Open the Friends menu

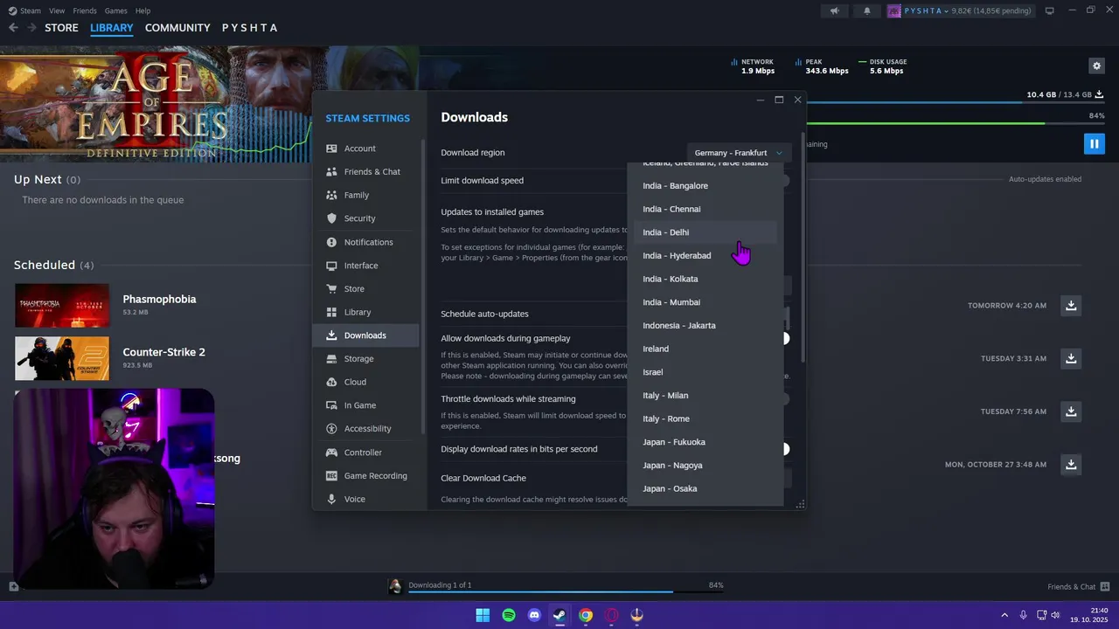(x=85, y=10)
